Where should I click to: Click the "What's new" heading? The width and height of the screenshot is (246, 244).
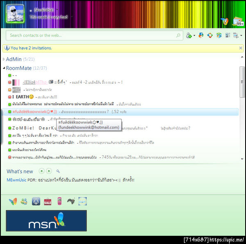click(x=20, y=171)
